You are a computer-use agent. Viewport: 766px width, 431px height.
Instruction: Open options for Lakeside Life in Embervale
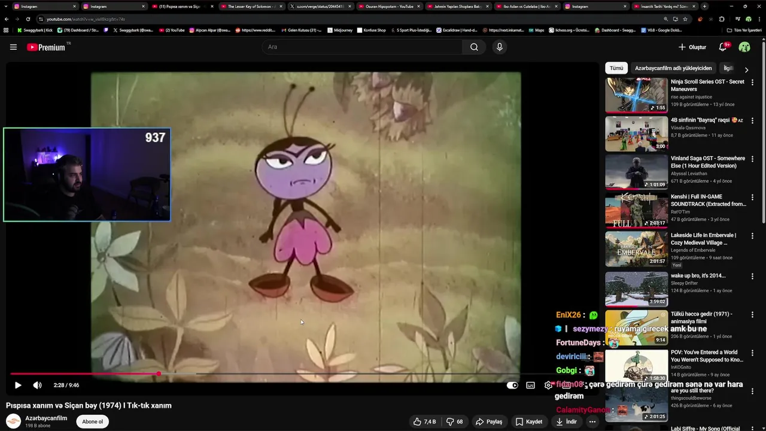753,235
